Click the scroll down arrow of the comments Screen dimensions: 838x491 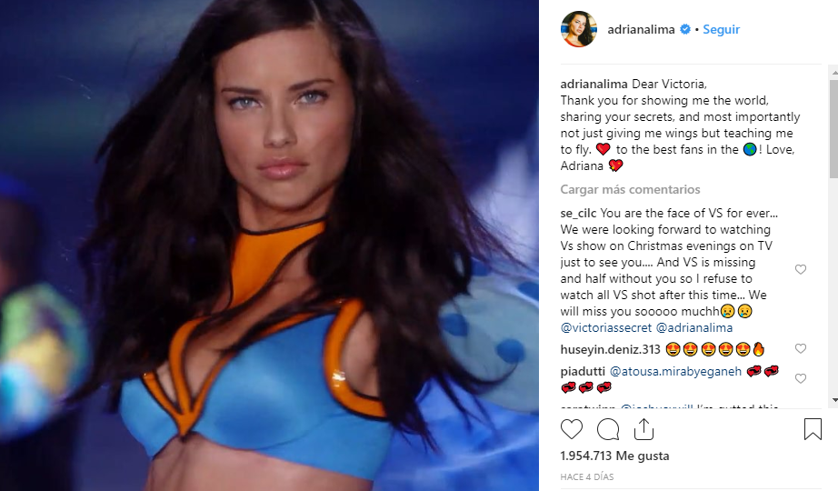(x=833, y=399)
